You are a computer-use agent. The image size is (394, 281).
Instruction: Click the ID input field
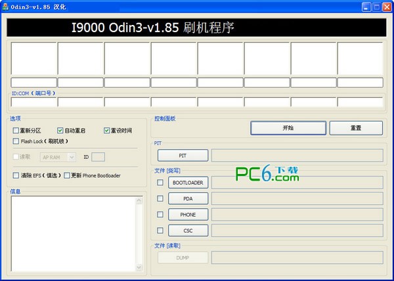point(98,157)
